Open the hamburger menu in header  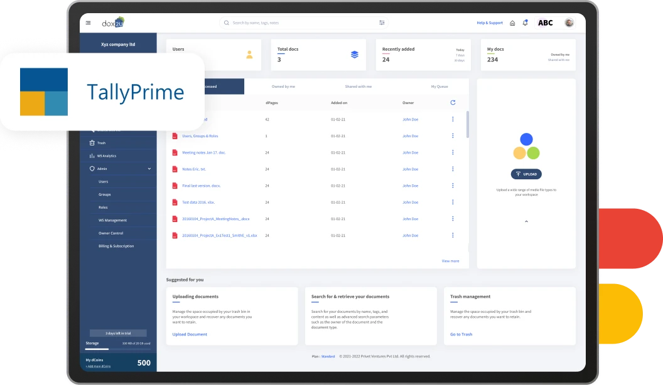click(x=88, y=23)
